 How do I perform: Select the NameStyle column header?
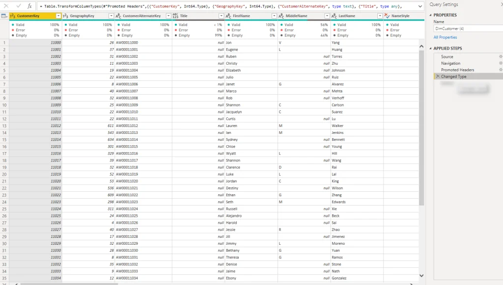404,16
